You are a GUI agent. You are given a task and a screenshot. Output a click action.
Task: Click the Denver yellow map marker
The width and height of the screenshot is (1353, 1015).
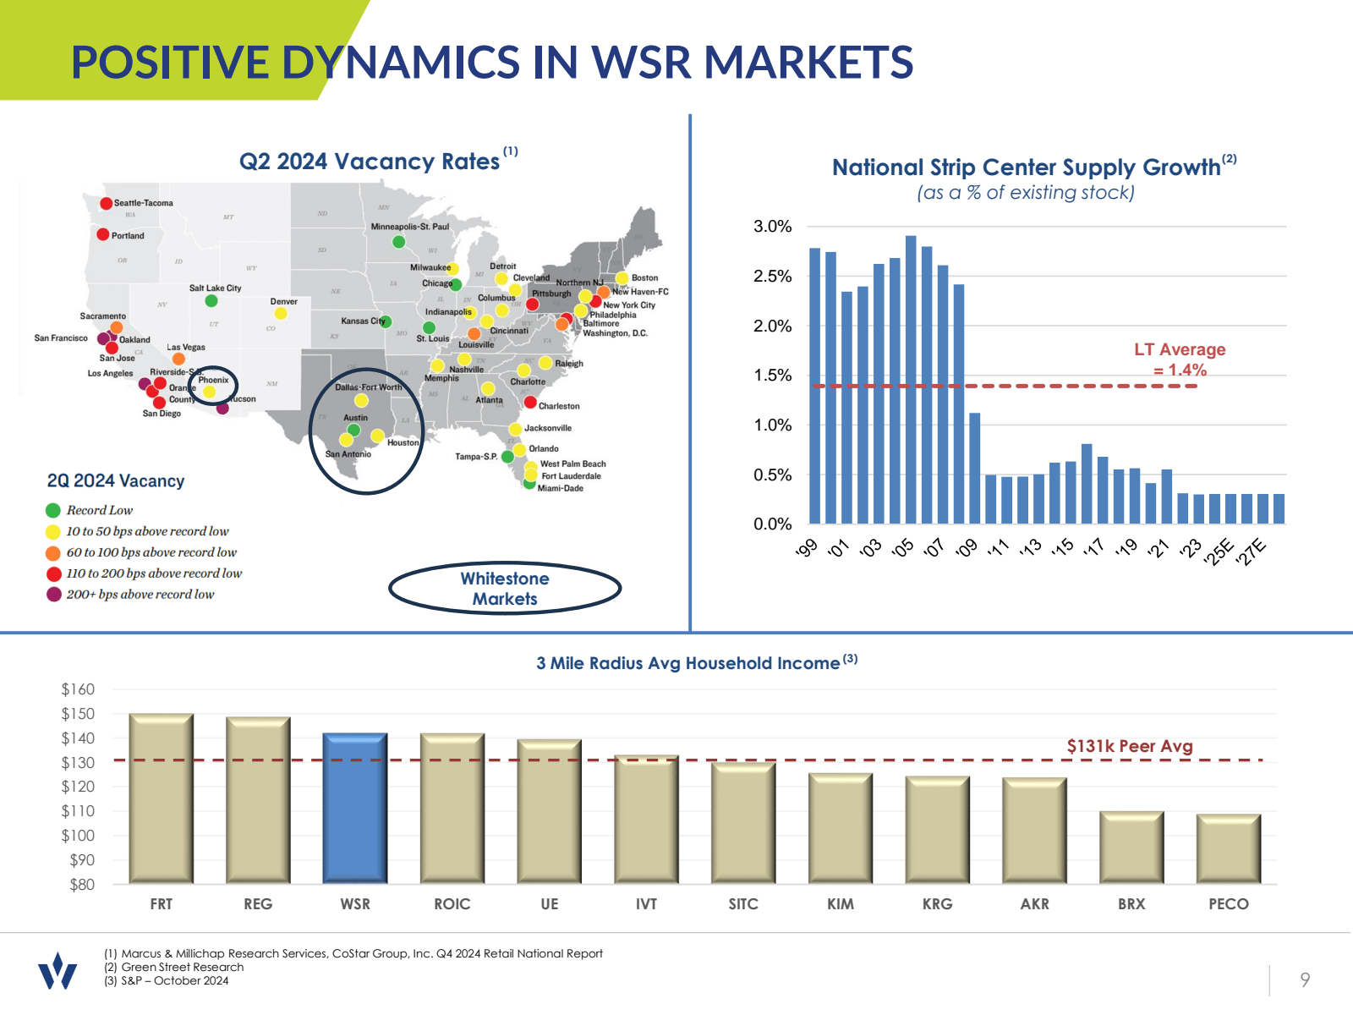pos(281,313)
